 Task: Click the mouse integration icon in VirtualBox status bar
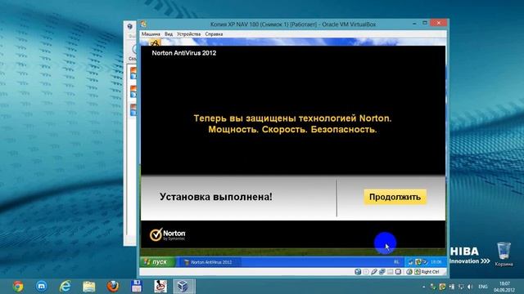click(x=409, y=272)
